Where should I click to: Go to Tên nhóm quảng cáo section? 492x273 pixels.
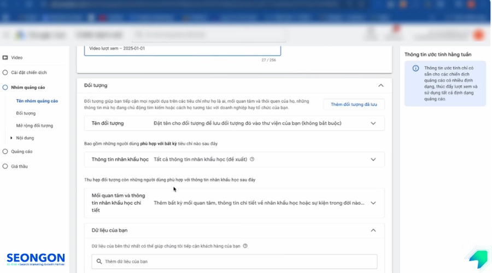coord(37,101)
